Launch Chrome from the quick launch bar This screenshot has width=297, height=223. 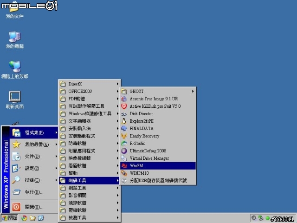pos(24,218)
